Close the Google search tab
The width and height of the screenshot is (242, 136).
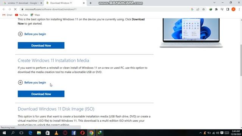[41, 3]
